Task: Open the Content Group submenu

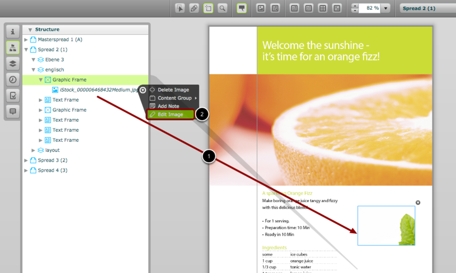Action: (173, 98)
